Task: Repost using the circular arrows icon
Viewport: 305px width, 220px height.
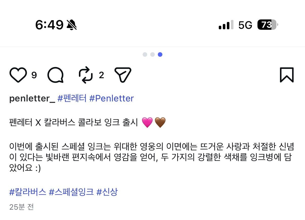Action: tap(86, 75)
